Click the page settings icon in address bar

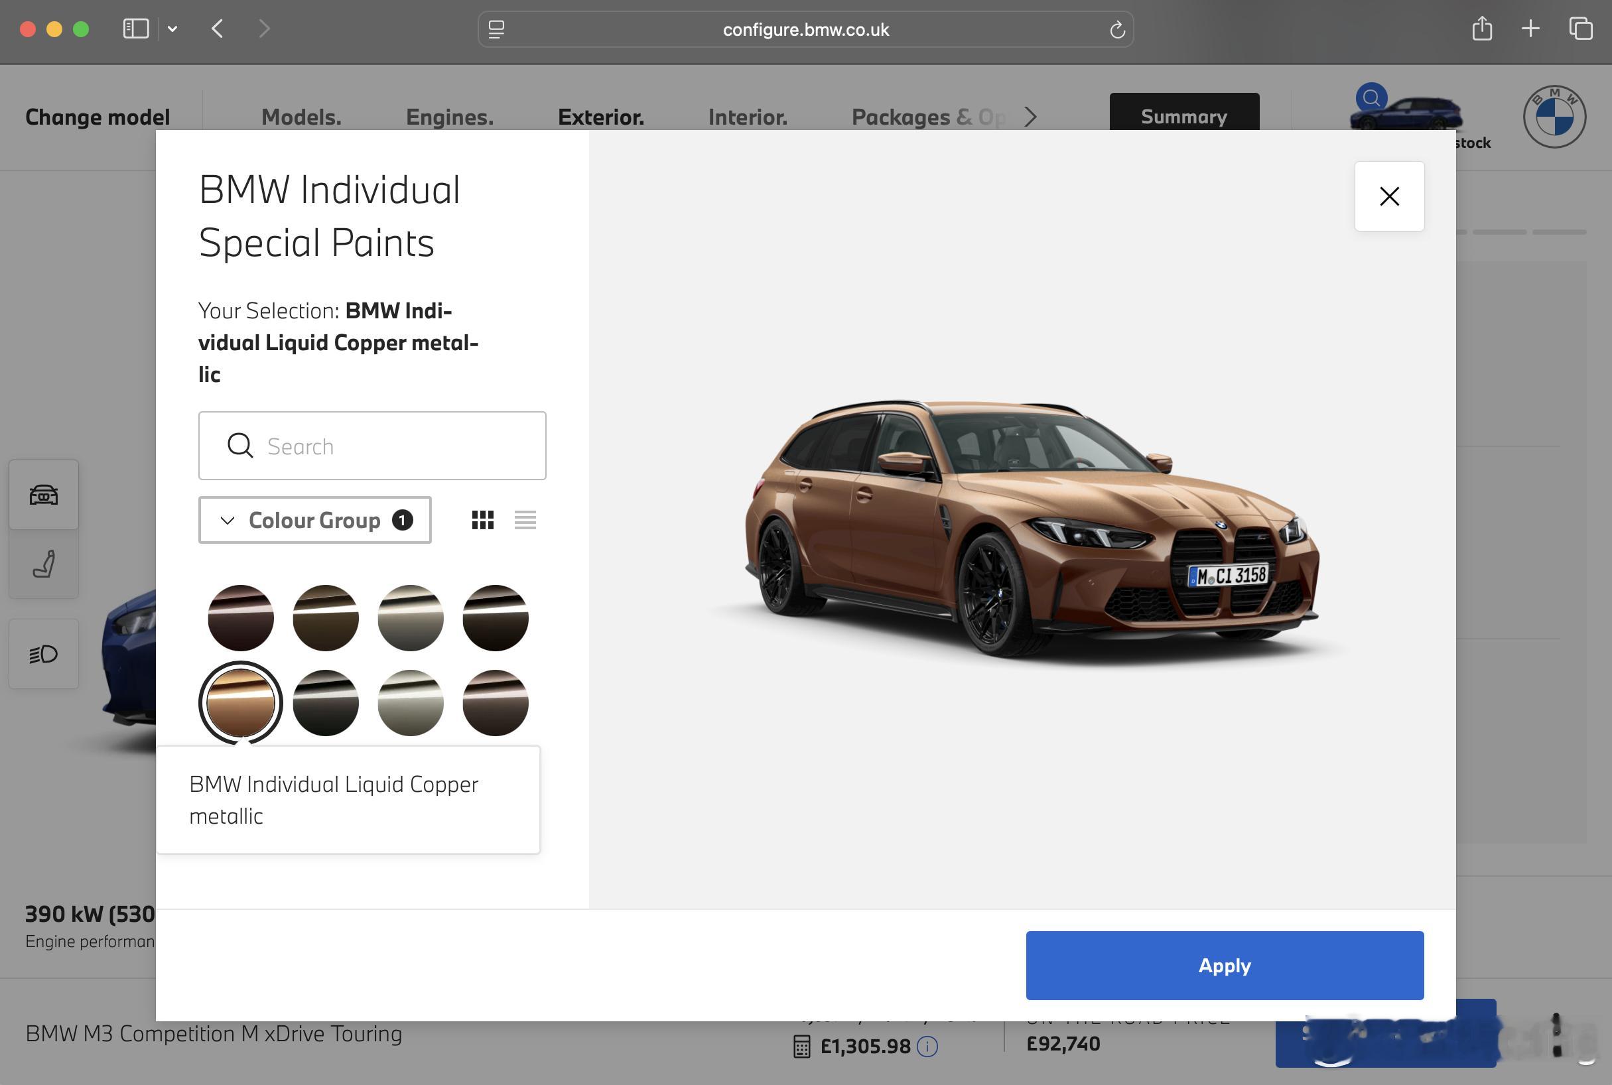[x=496, y=29]
